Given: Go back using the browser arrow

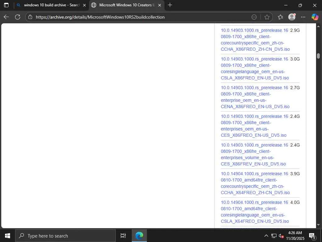Looking at the screenshot, I should 6,17.
